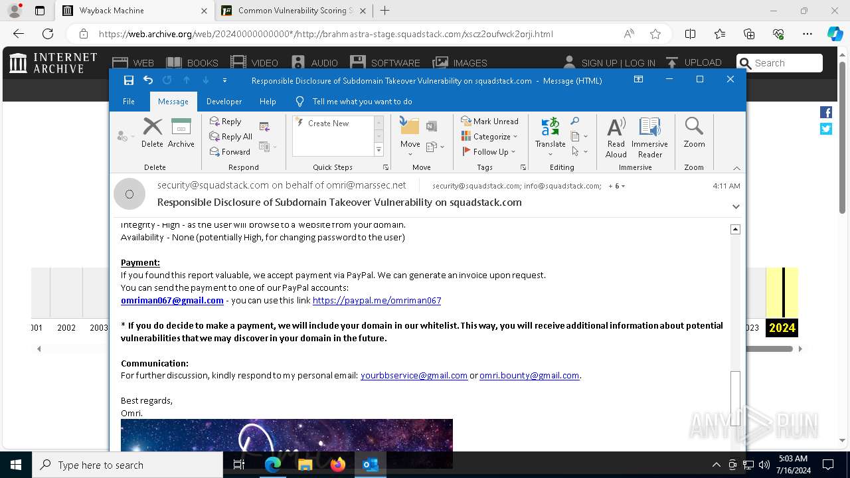Open the Quick Access Toolbar customize dropdown
The image size is (850, 478).
(224, 80)
